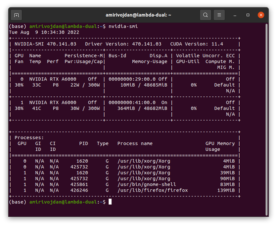Maximize the terminal window
Image resolution: width=277 pixels, height=226 pixels.
[x=248, y=15]
